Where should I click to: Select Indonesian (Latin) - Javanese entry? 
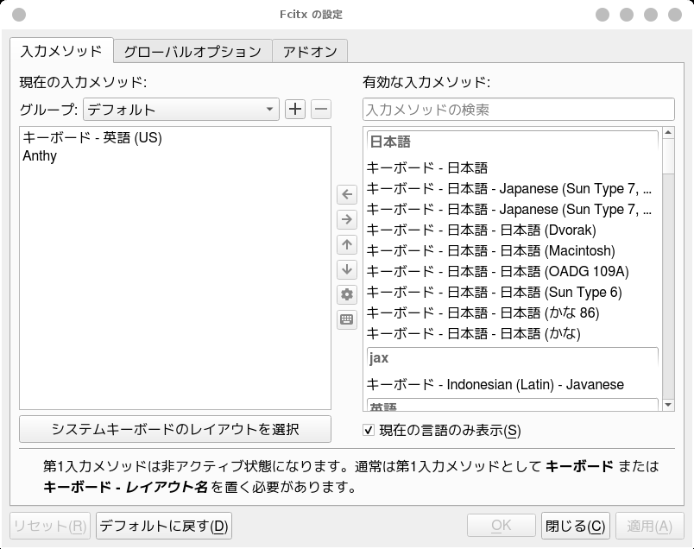point(513,384)
